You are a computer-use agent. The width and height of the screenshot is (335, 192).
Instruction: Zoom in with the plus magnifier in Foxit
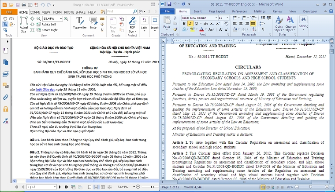click(x=66, y=19)
